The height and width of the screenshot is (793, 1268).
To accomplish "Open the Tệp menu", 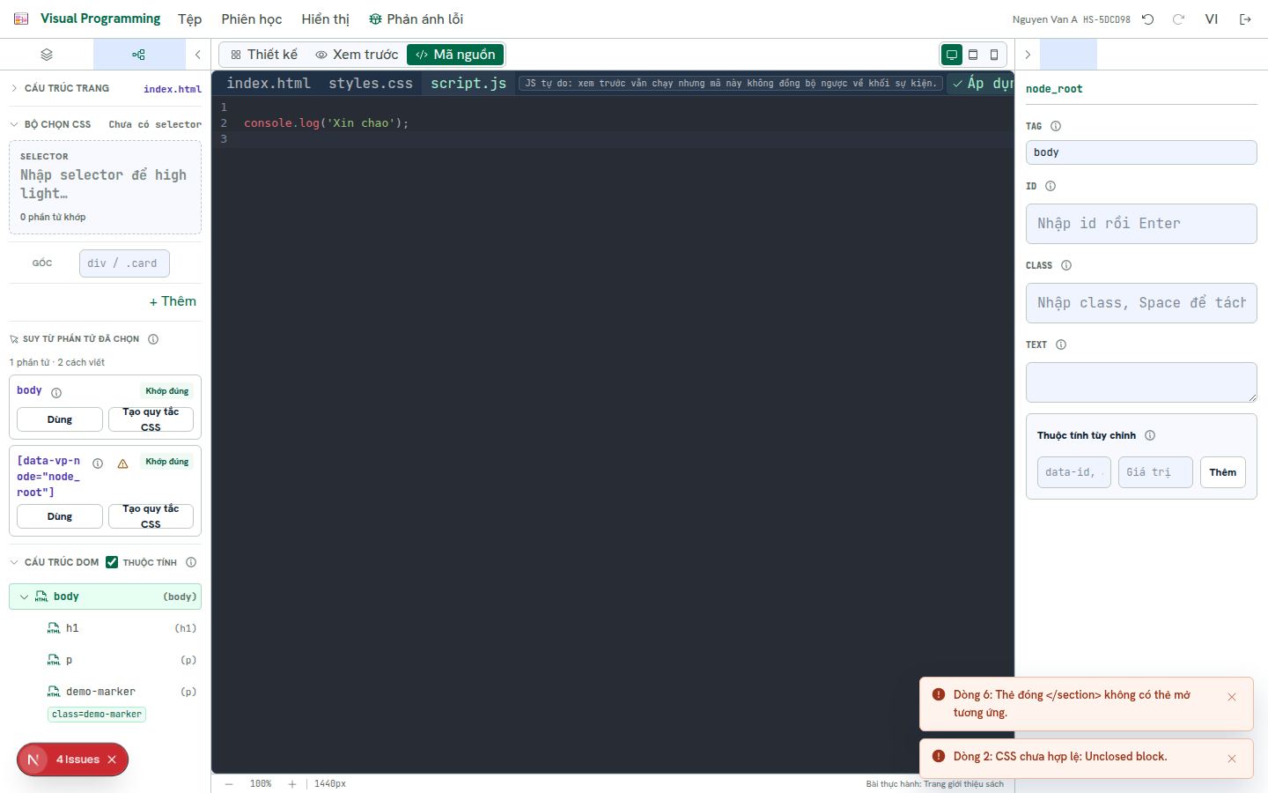I will click(189, 19).
